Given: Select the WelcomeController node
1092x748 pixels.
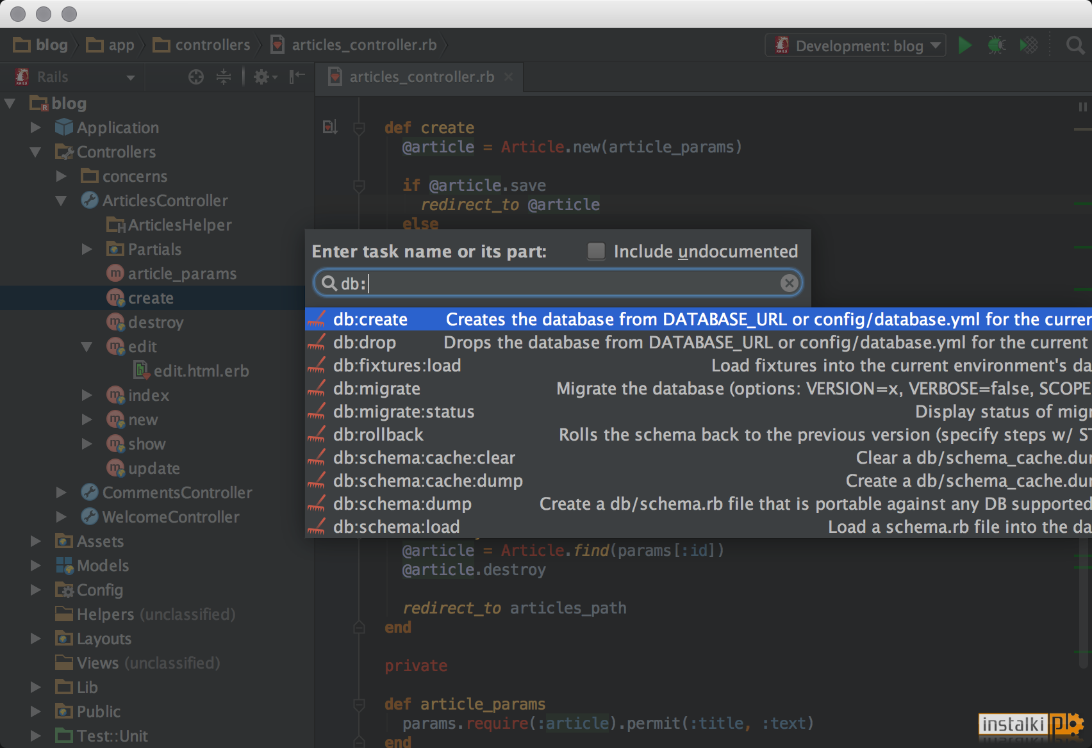Looking at the screenshot, I should [x=170, y=517].
